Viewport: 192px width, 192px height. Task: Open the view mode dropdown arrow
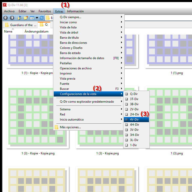37,18
